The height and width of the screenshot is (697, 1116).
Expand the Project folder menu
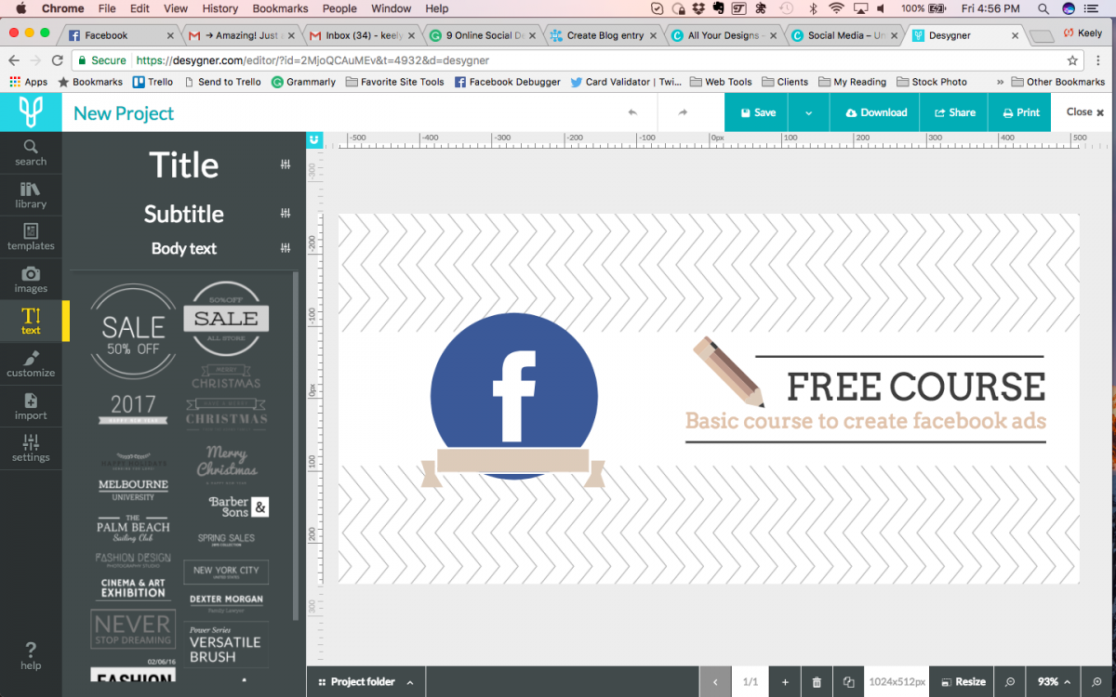pos(365,682)
